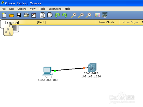Open the Edit menu

click(x=11, y=9)
